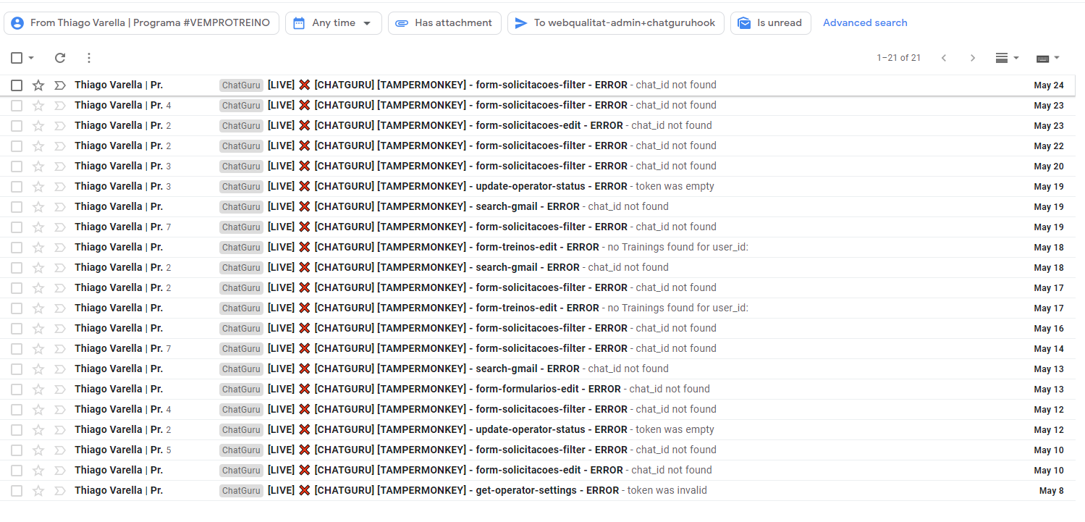This screenshot has height=522, width=1085.
Task: Go to the older results page arrow
Action: [973, 58]
